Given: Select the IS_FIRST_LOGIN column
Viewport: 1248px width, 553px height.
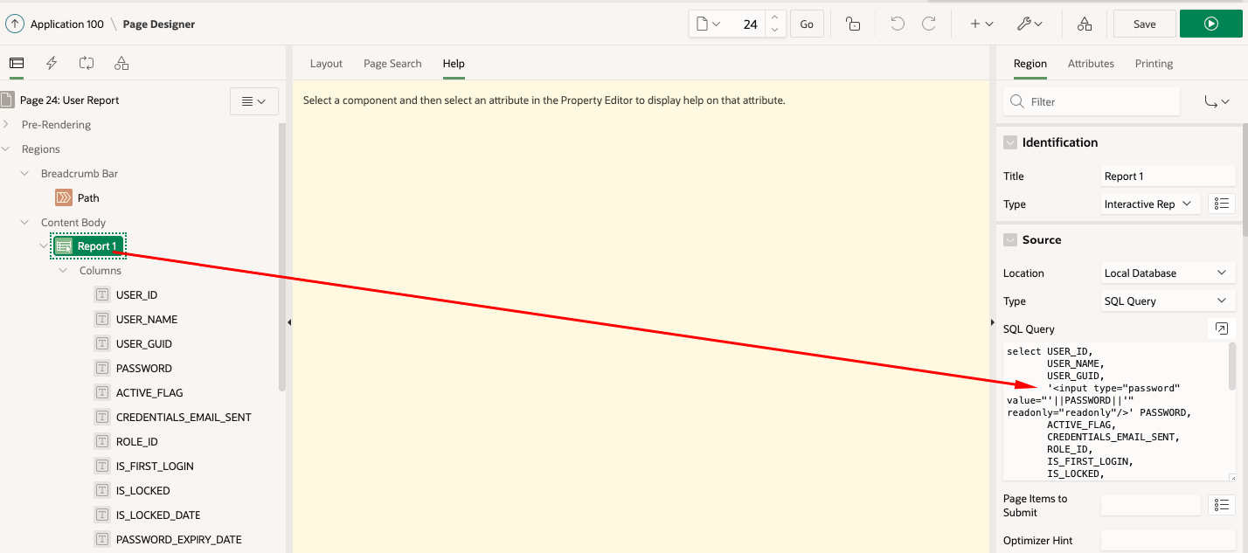Looking at the screenshot, I should [155, 467].
